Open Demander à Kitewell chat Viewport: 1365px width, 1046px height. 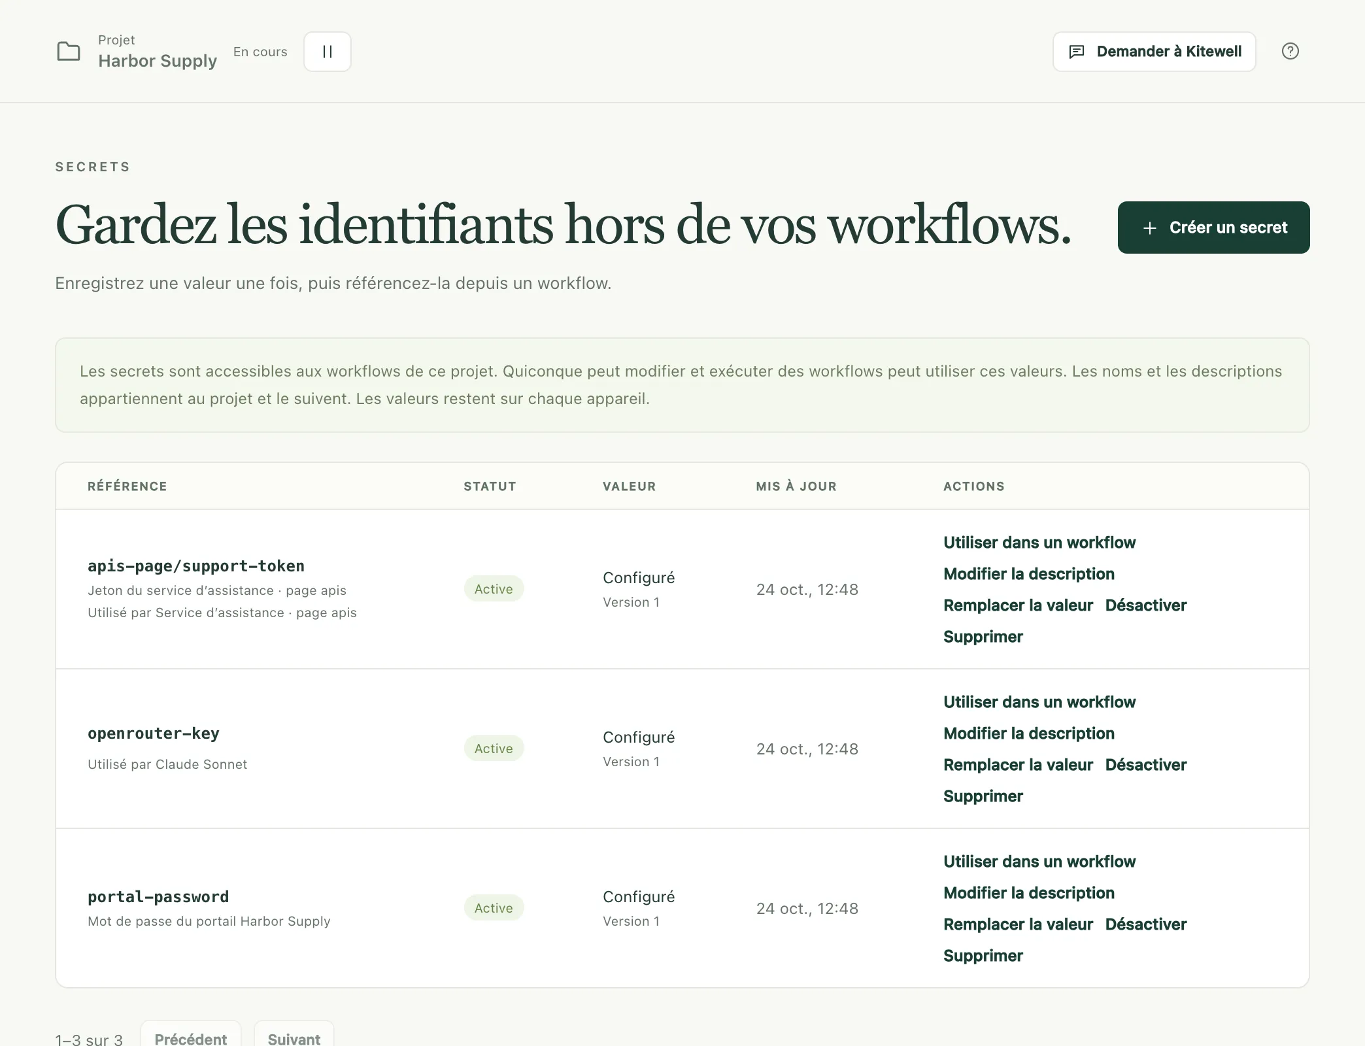point(1154,52)
